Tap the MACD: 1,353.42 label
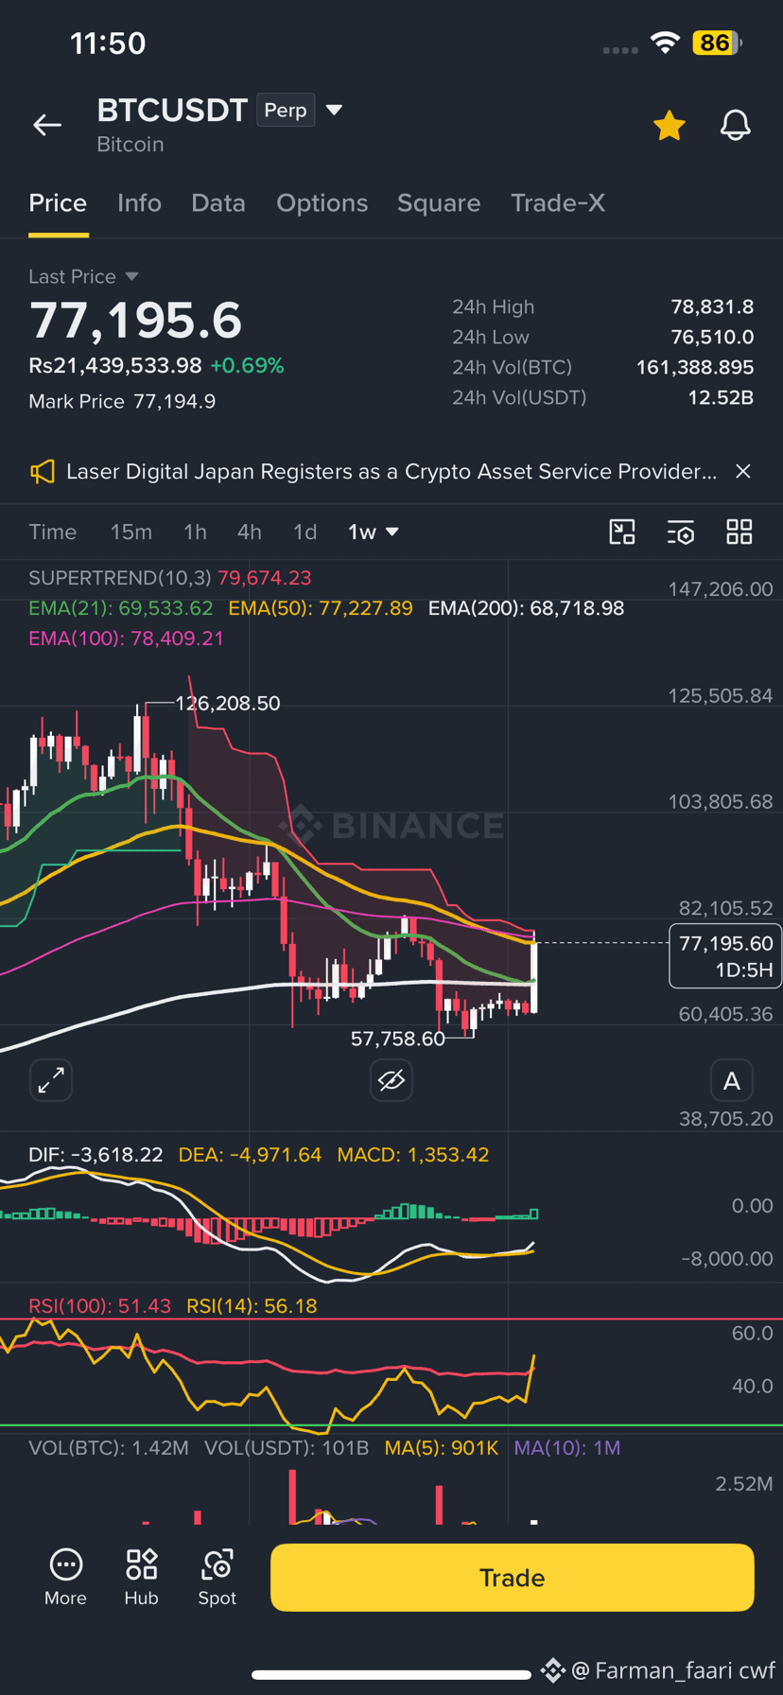The width and height of the screenshot is (783, 1695). click(x=413, y=1155)
